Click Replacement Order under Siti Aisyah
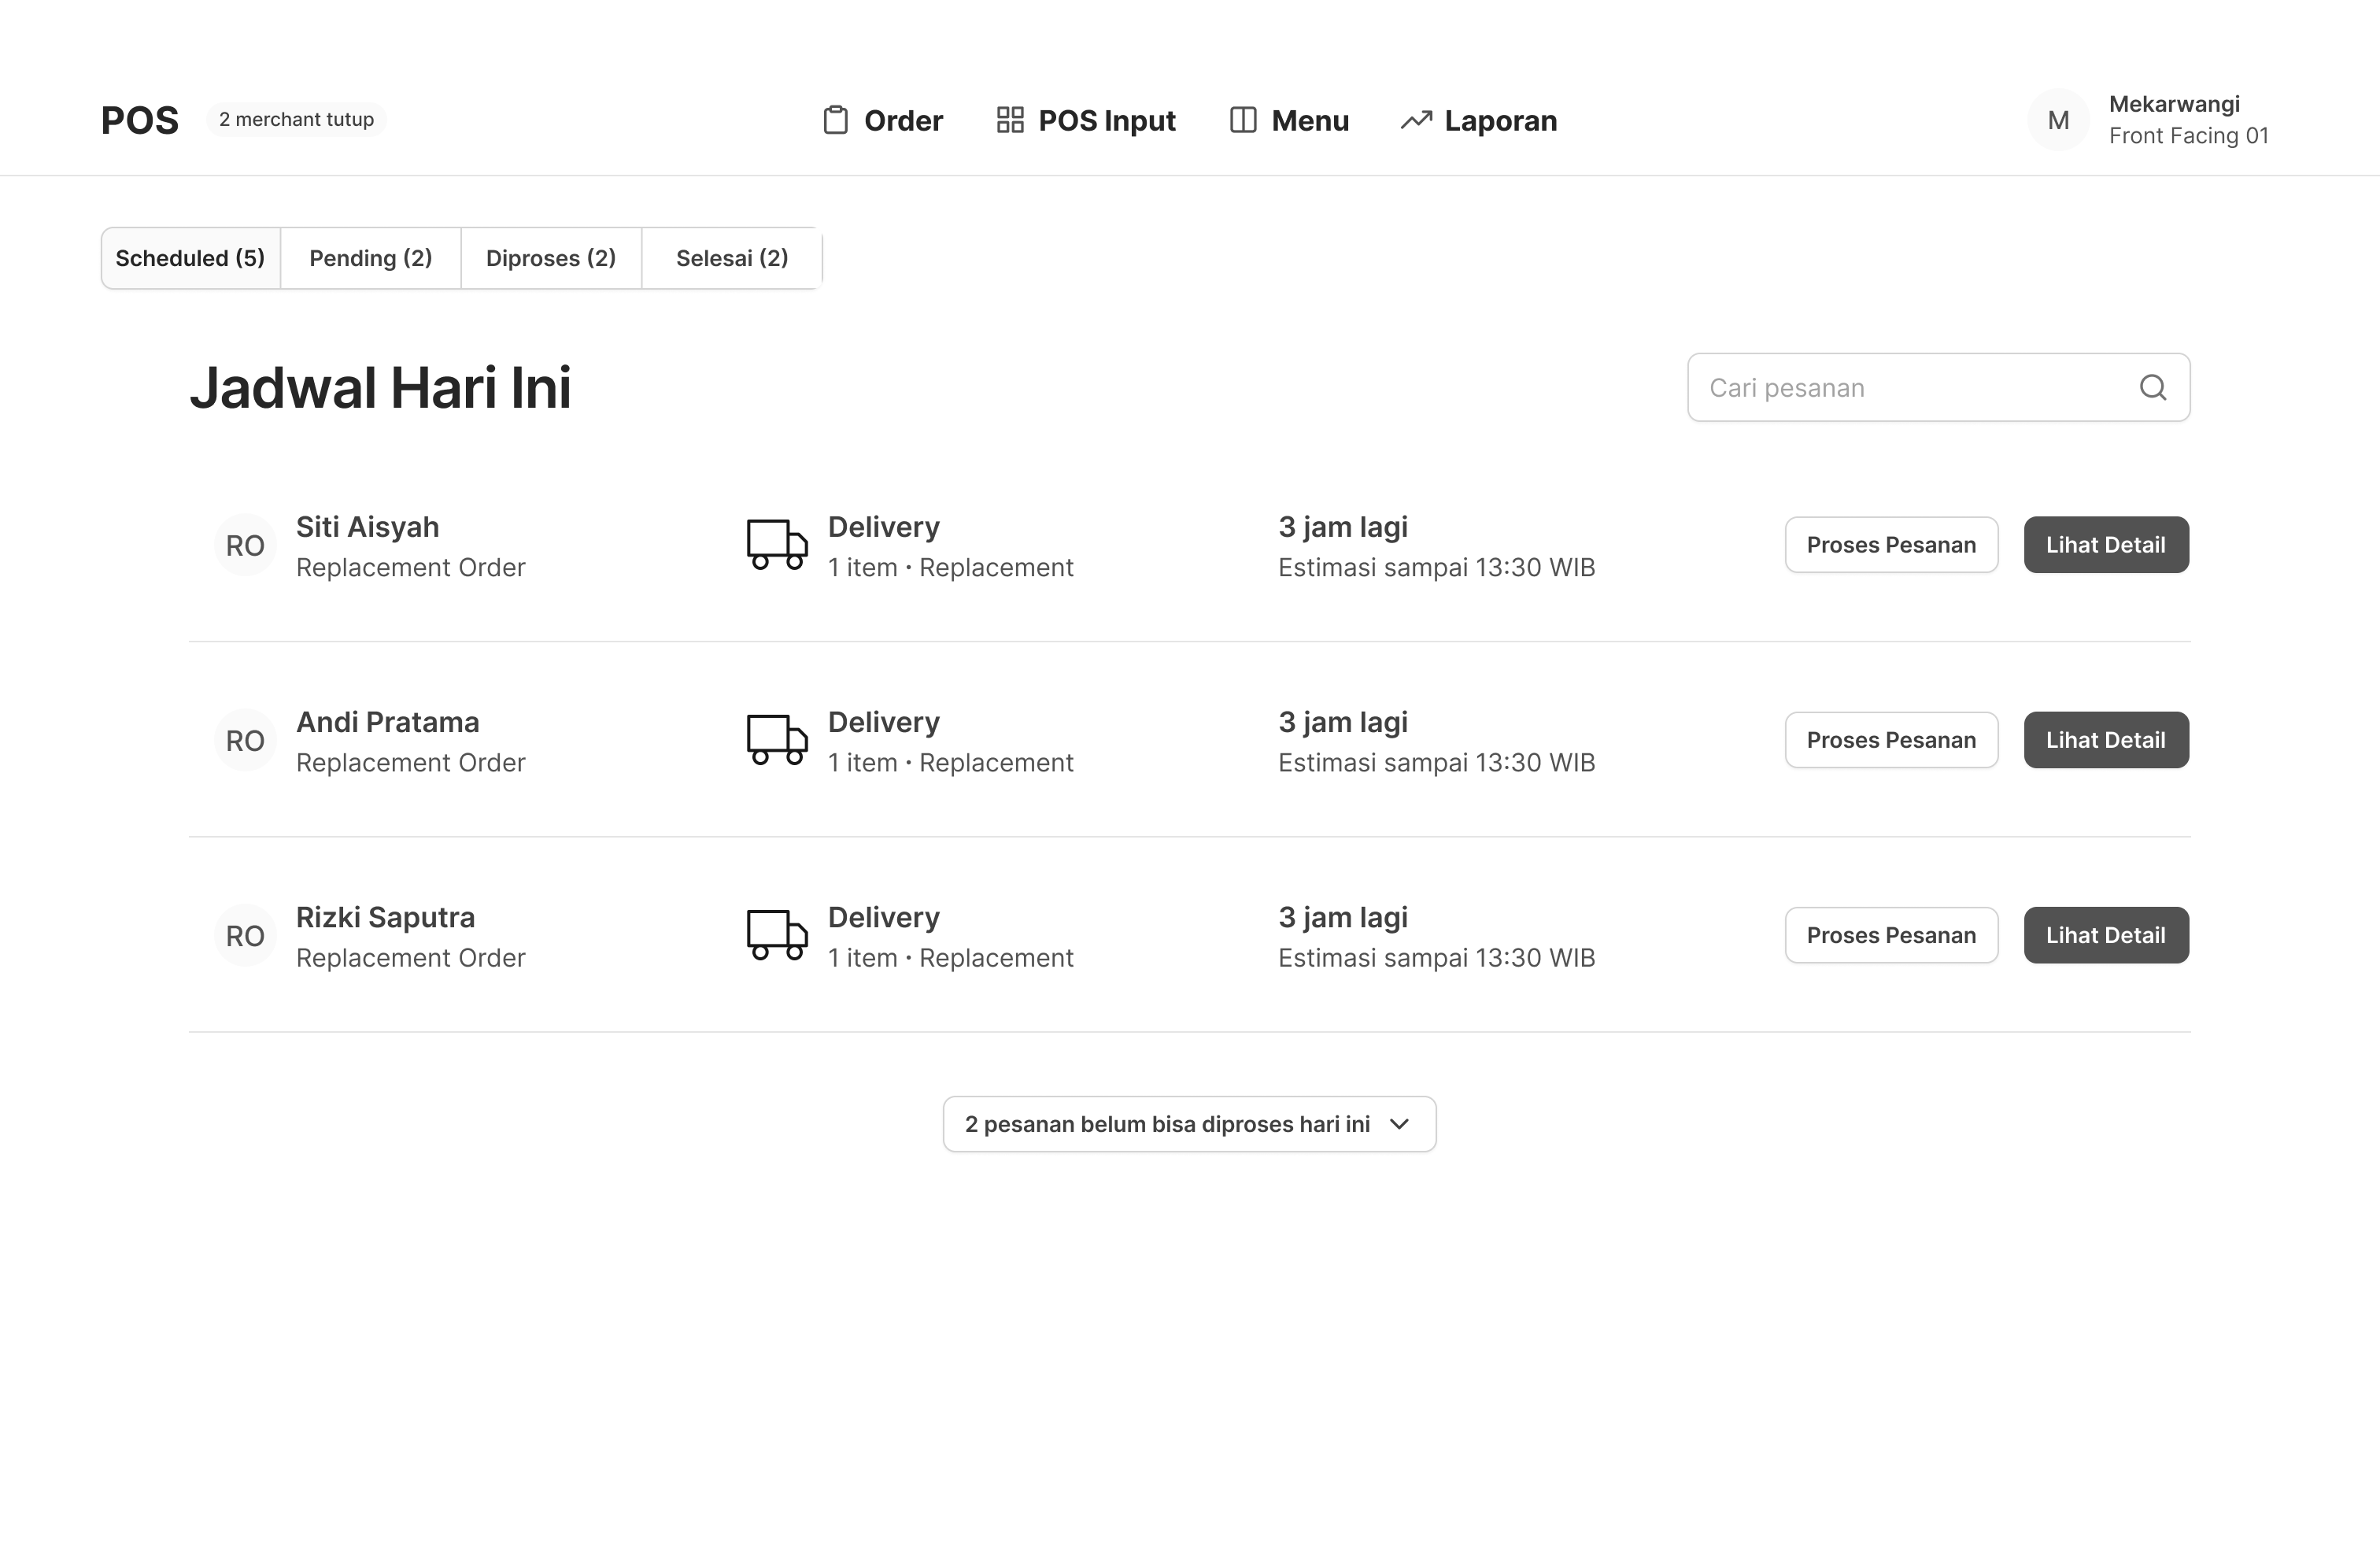Viewport: 2380px width, 1546px height. (x=410, y=568)
